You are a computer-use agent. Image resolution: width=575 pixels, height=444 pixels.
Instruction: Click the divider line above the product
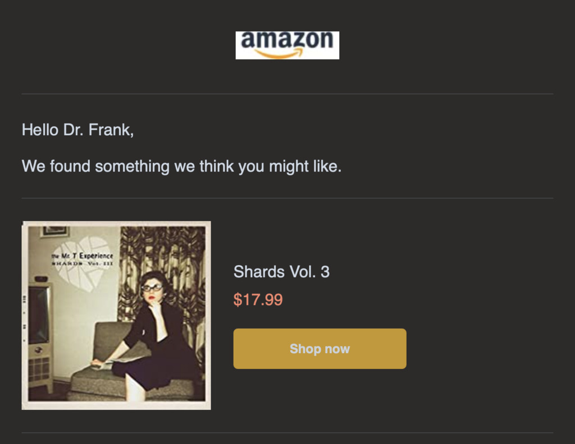(287, 198)
